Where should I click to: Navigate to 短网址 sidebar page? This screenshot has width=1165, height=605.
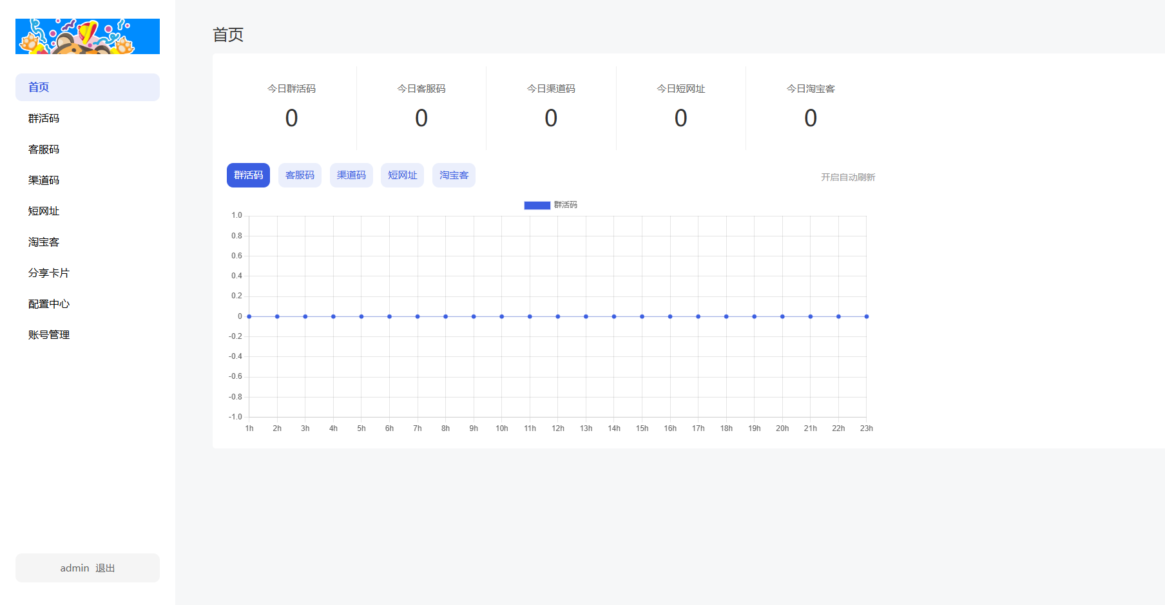(44, 211)
